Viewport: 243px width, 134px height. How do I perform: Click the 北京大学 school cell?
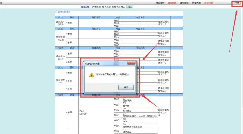pos(83,113)
